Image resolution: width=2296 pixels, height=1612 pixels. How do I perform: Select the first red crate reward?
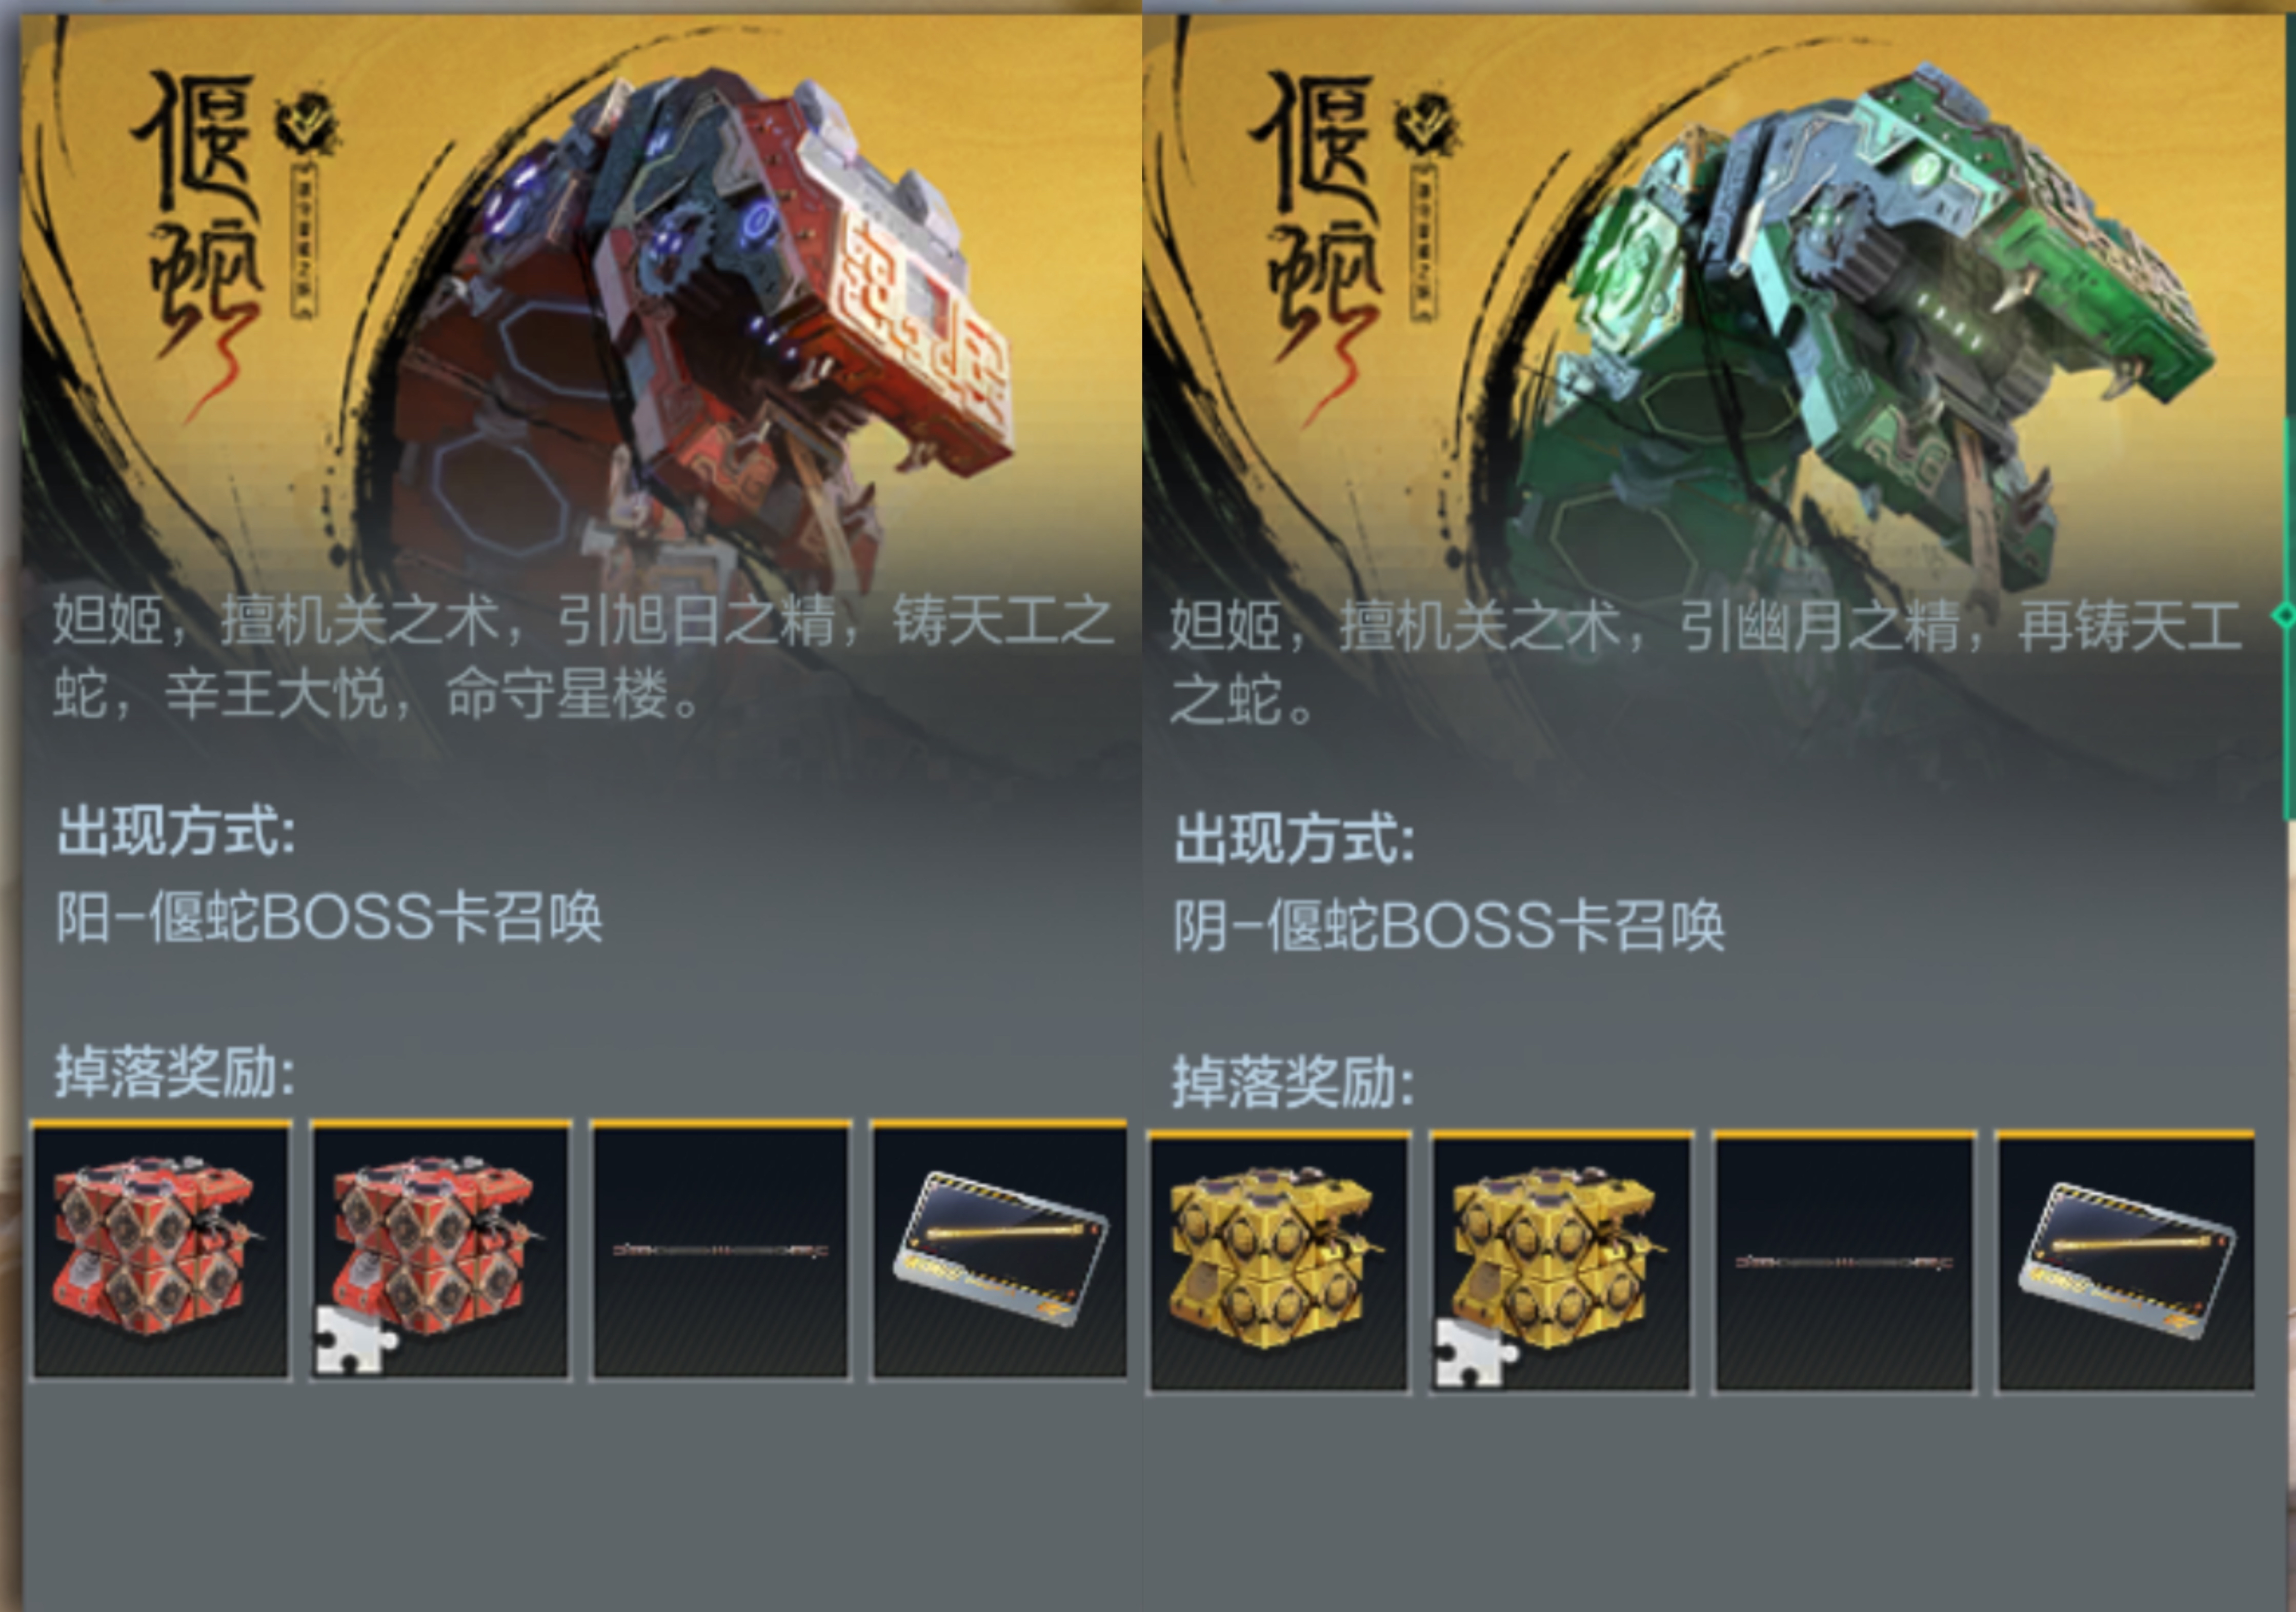click(x=161, y=1250)
